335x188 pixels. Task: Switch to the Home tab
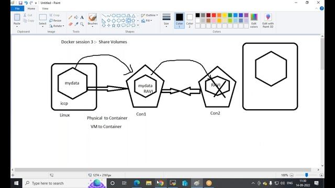[31, 8]
